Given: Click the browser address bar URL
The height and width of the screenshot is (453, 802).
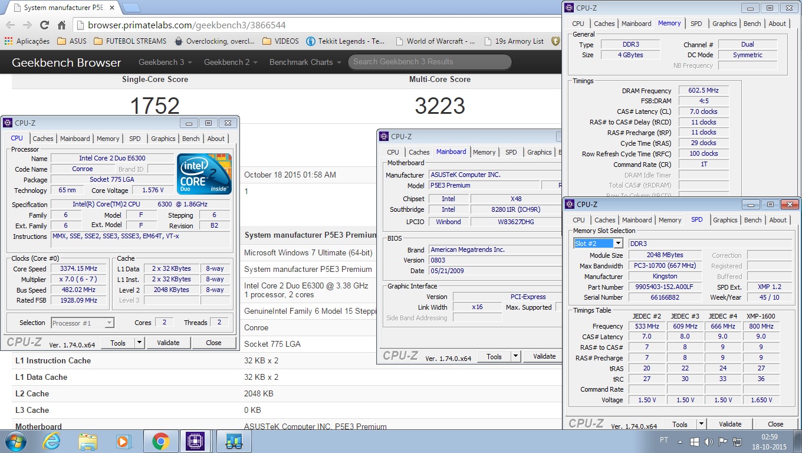Looking at the screenshot, I should click(x=187, y=25).
